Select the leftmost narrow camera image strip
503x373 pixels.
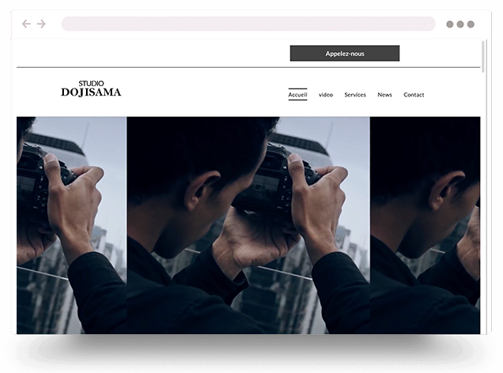(71, 225)
